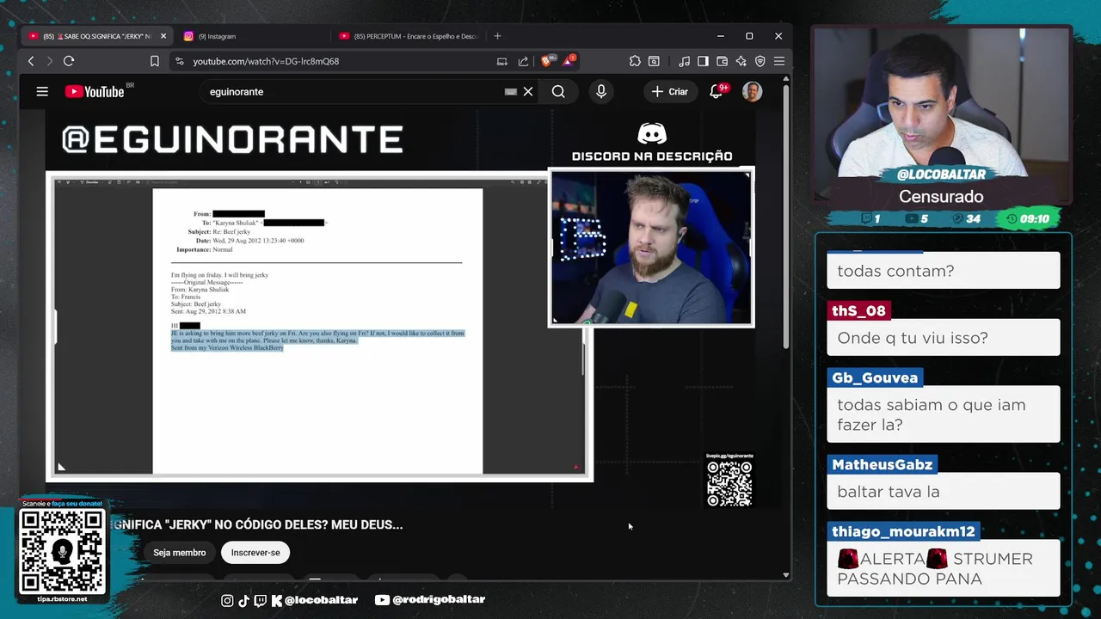Clear the search text with X
The width and height of the screenshot is (1101, 619).
point(528,91)
